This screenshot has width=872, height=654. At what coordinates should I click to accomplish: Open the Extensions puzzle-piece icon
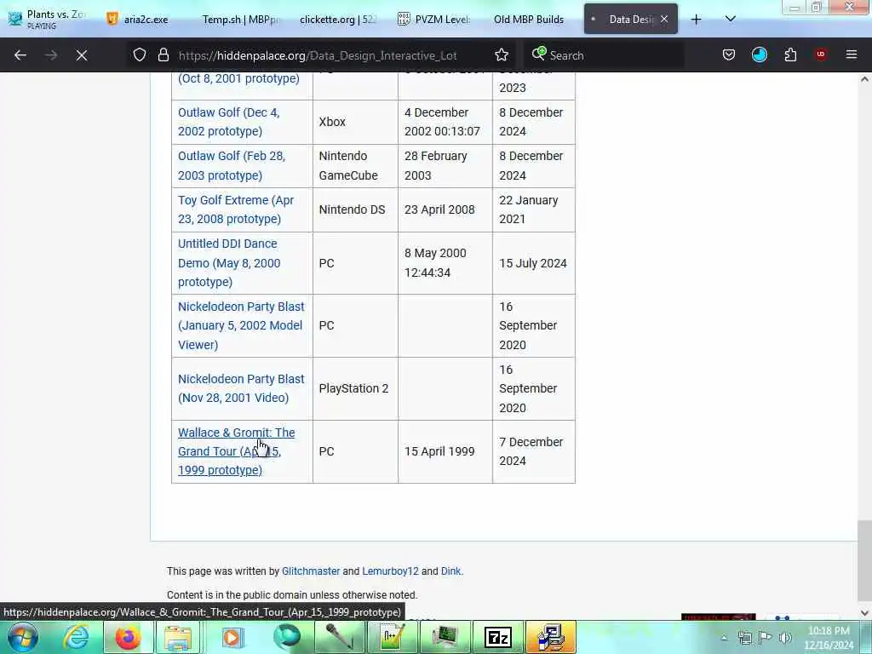click(790, 54)
